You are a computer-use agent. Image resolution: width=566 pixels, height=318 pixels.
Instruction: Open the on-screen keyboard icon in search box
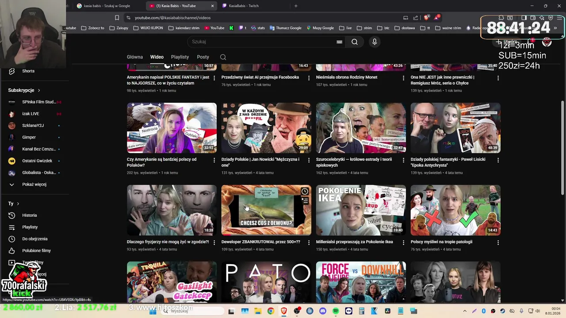pyautogui.click(x=339, y=42)
